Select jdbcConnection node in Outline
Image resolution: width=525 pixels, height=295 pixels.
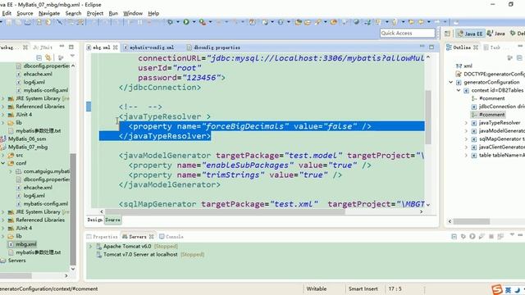498,107
